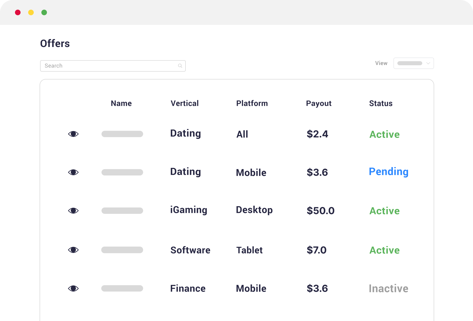This screenshot has height=321, width=473.
Task: Click the eye icon for the $2.4 Dating offer
Action: point(73,134)
